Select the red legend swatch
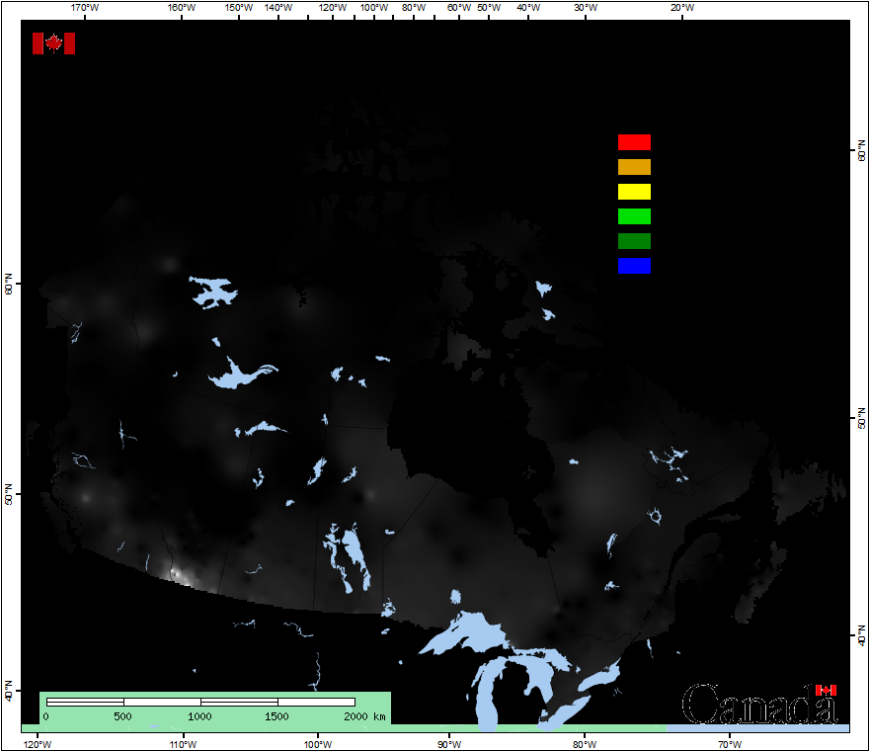 pyautogui.click(x=634, y=142)
